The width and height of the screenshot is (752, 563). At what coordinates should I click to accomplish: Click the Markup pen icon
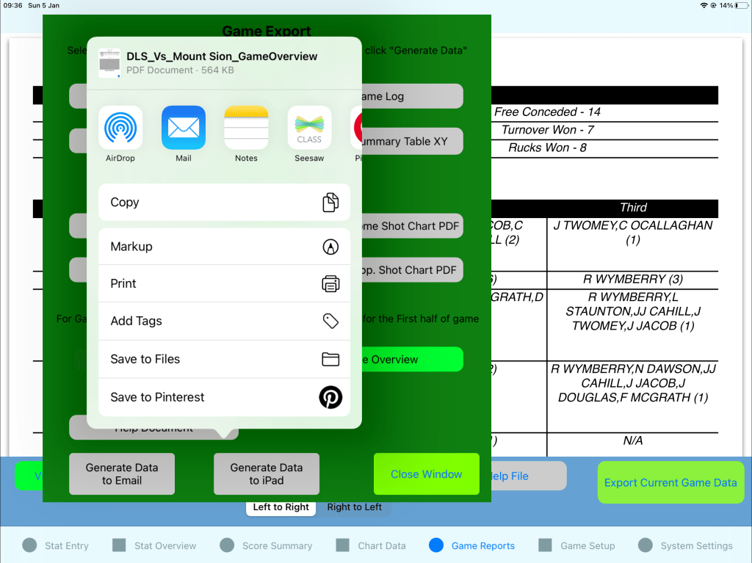[x=330, y=247]
